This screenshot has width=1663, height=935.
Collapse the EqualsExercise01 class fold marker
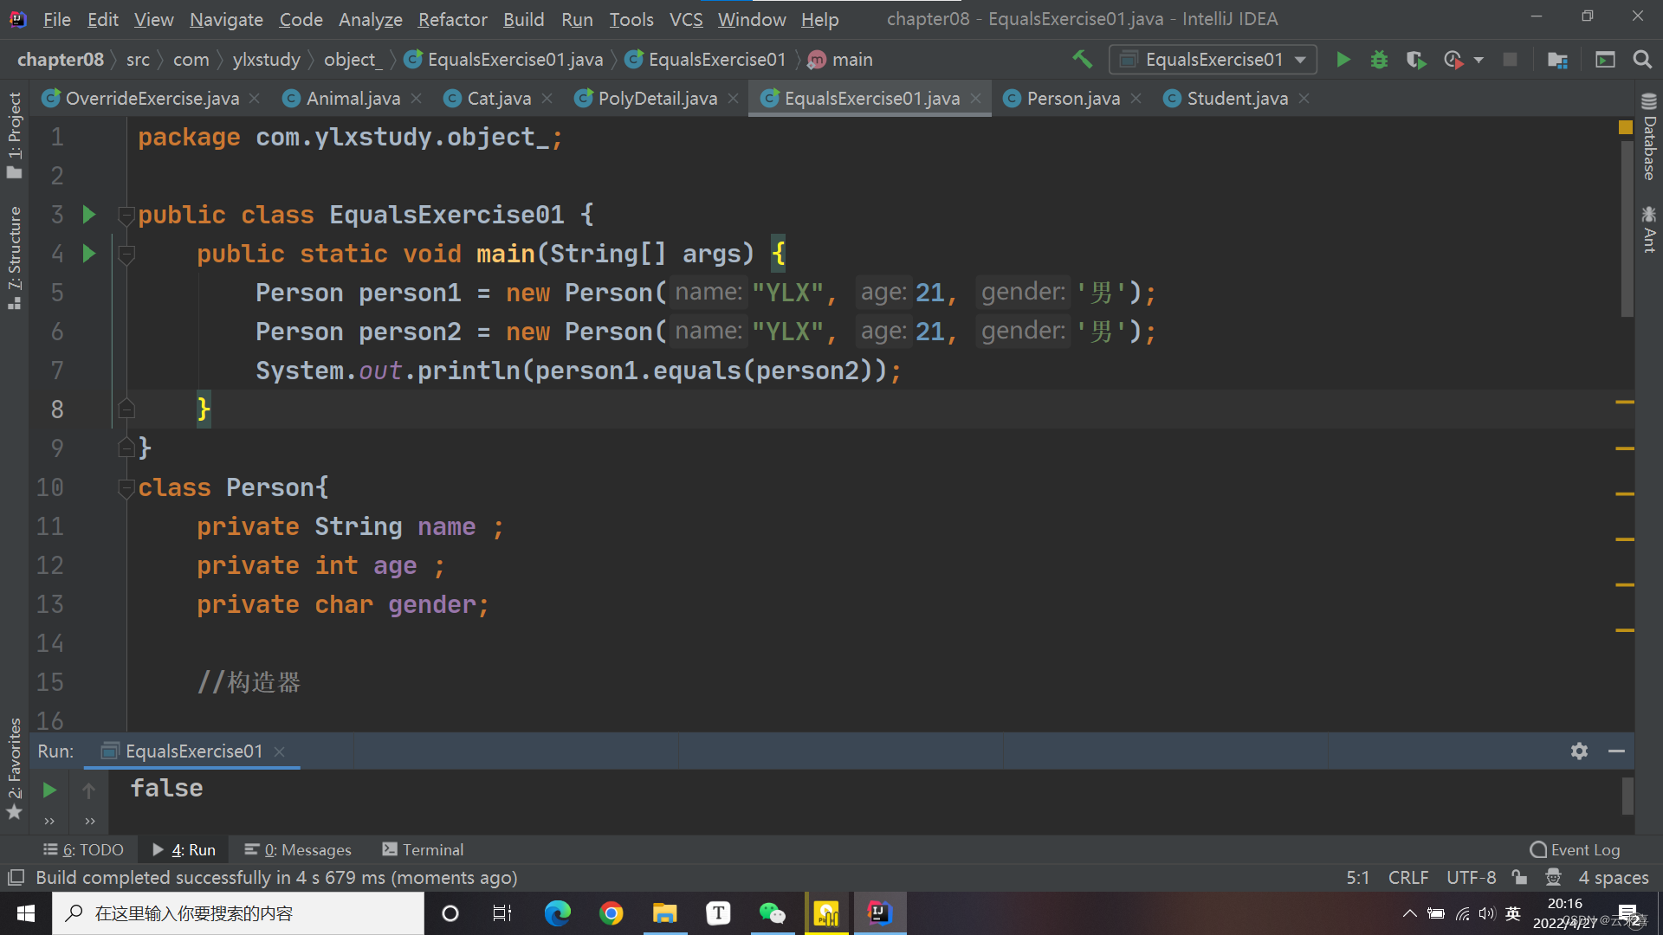tap(126, 216)
